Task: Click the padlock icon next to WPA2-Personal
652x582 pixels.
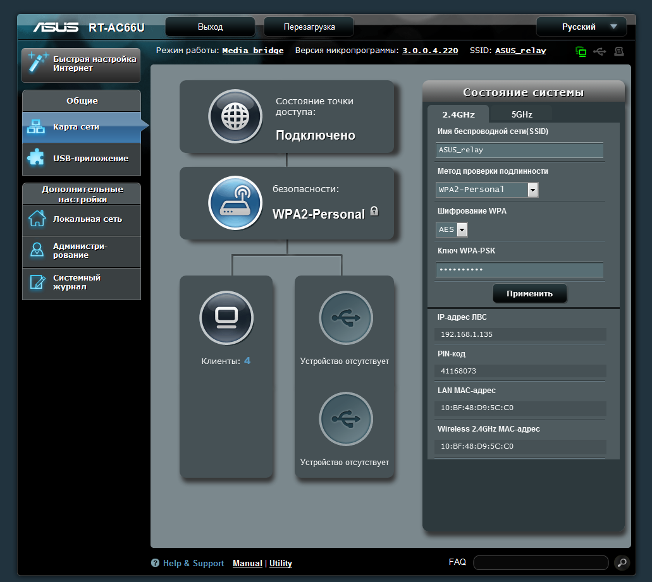Action: click(x=374, y=211)
